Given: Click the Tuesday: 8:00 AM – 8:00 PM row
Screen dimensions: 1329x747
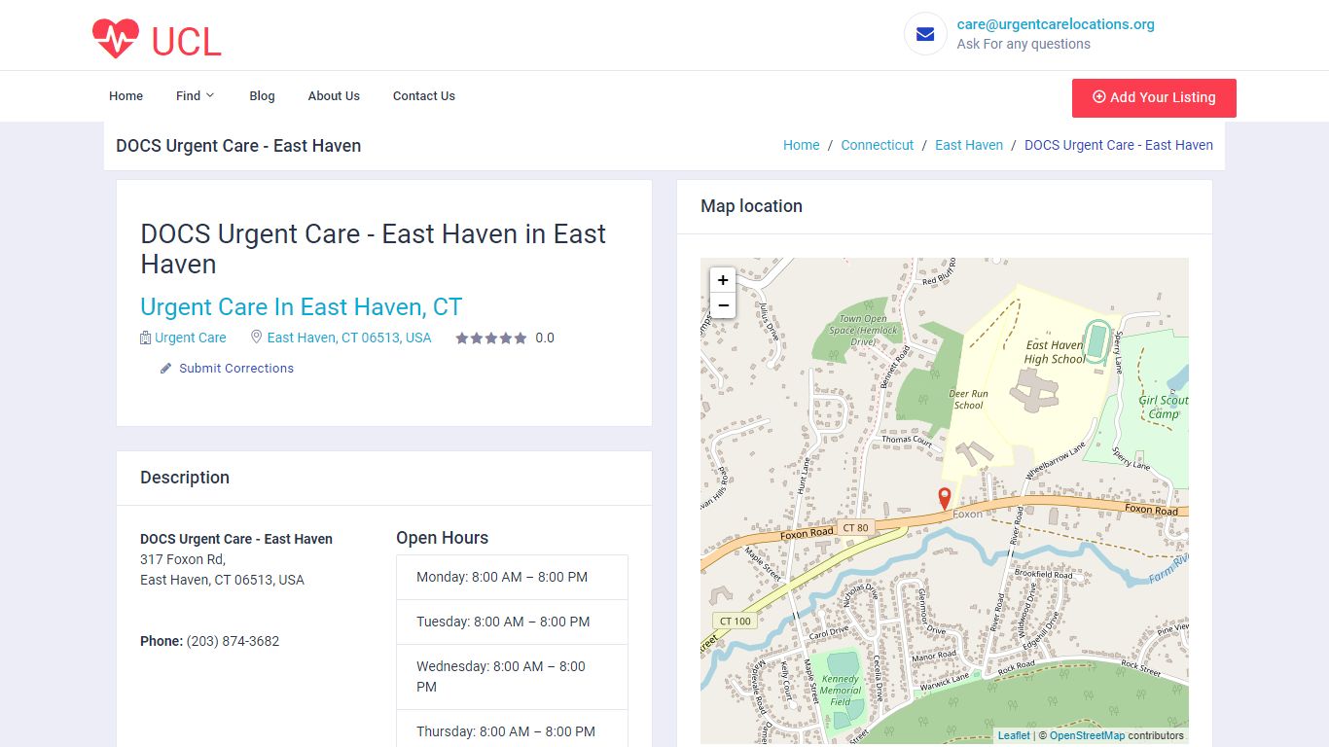Looking at the screenshot, I should [512, 622].
